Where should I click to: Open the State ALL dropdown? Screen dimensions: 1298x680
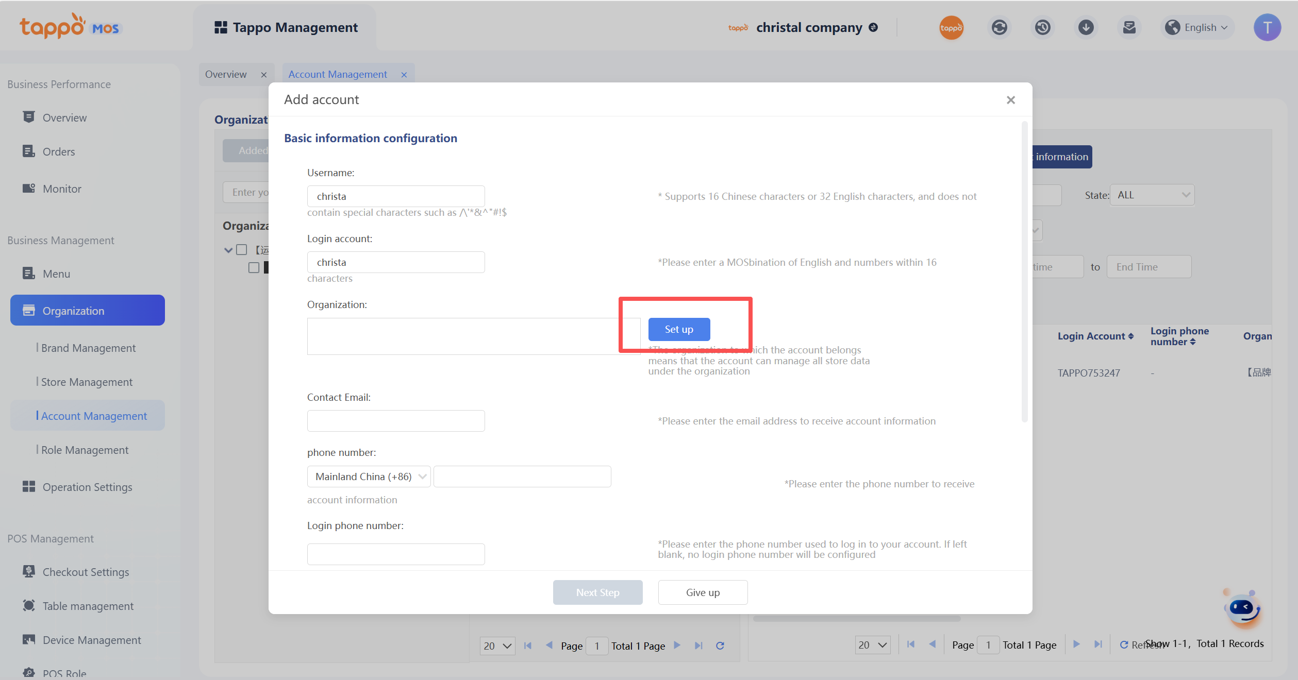coord(1152,195)
